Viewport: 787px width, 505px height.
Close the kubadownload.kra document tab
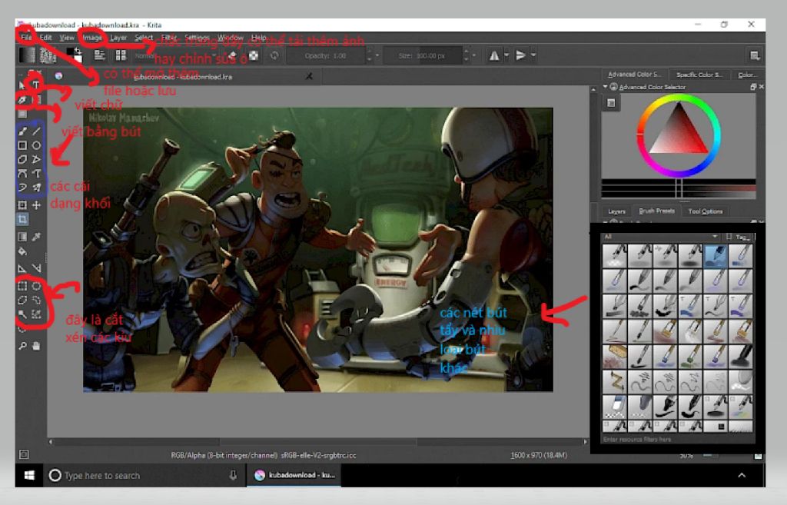pyautogui.click(x=309, y=76)
